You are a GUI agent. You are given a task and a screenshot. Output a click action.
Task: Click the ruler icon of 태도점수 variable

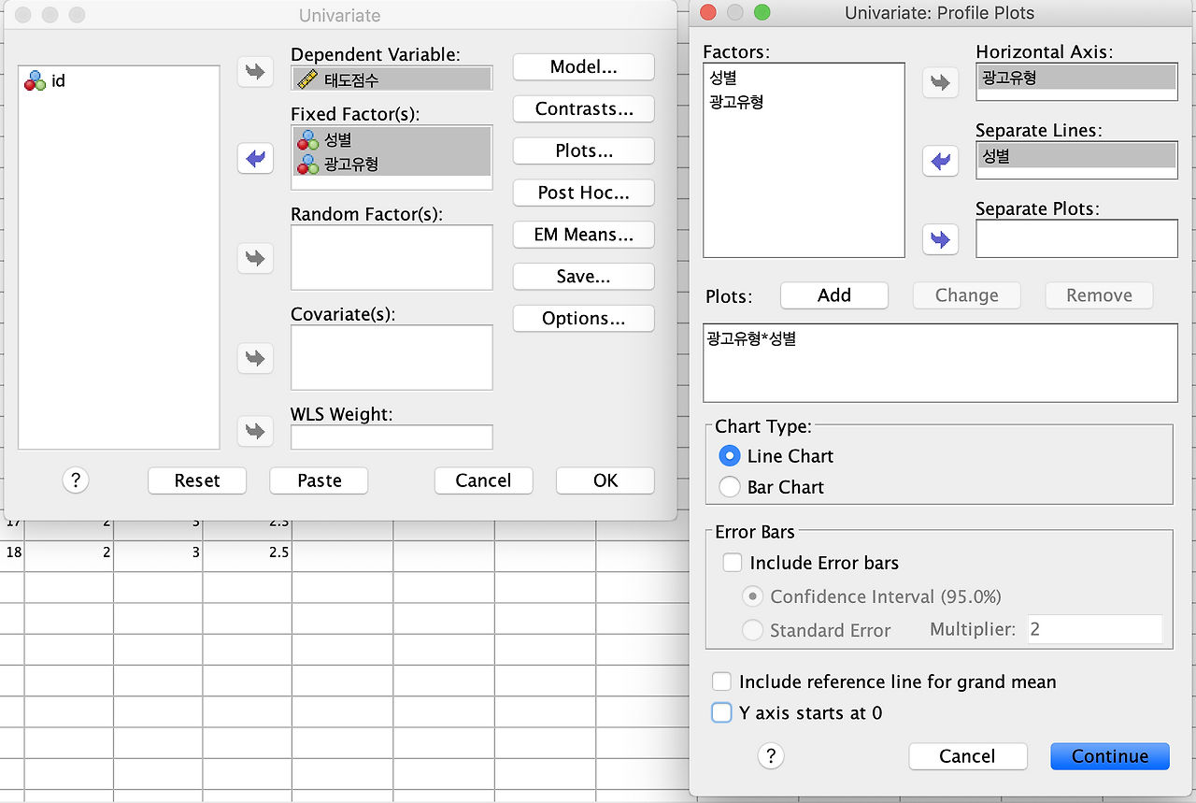[307, 79]
